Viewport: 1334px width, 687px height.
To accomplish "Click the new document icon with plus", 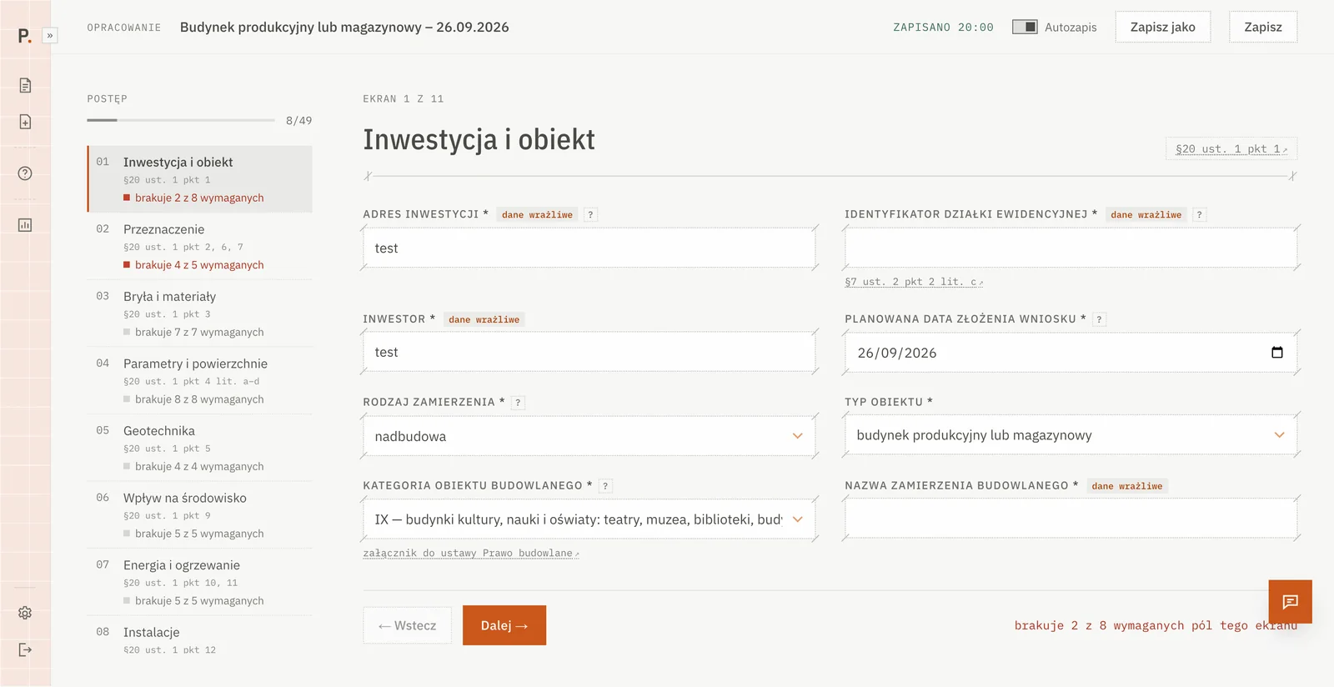I will 25,122.
